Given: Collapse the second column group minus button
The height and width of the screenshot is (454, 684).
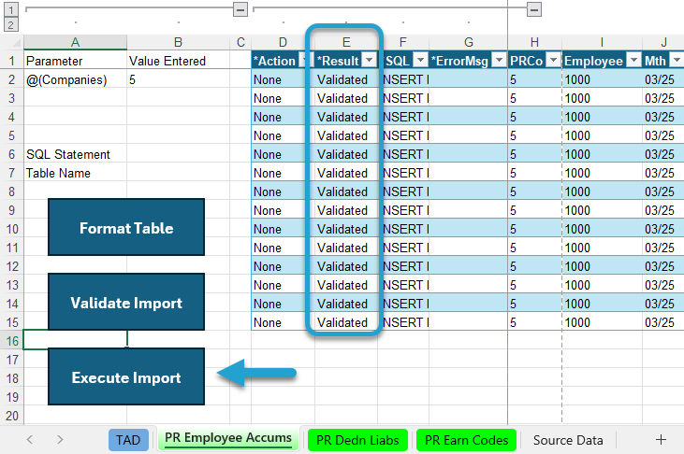Looking at the screenshot, I should [x=534, y=9].
